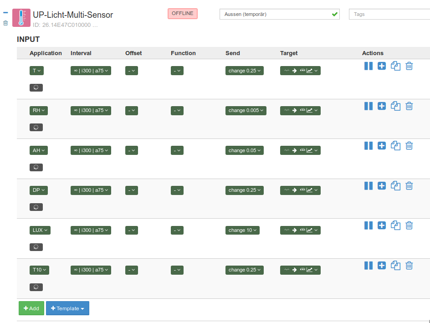Copy the T10 application row

[x=395, y=266]
